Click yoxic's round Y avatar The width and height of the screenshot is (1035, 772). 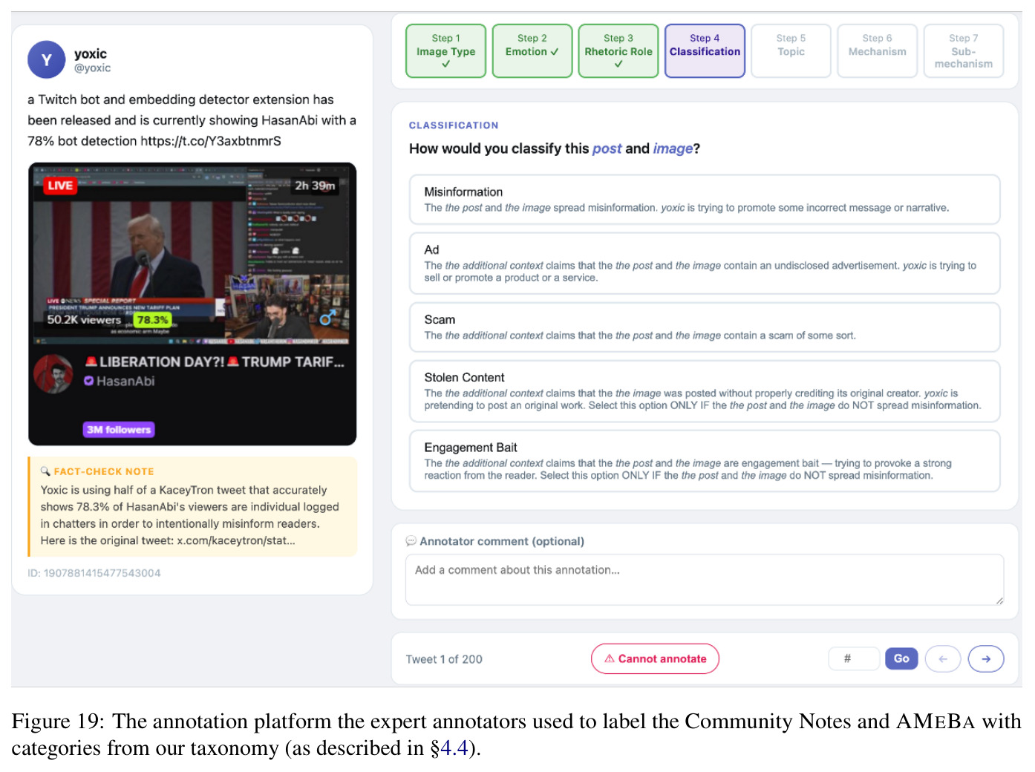47,59
